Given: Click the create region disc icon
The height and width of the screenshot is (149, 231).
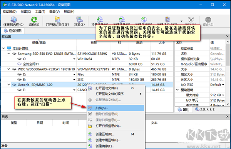Looking at the screenshot, I should [144, 20].
